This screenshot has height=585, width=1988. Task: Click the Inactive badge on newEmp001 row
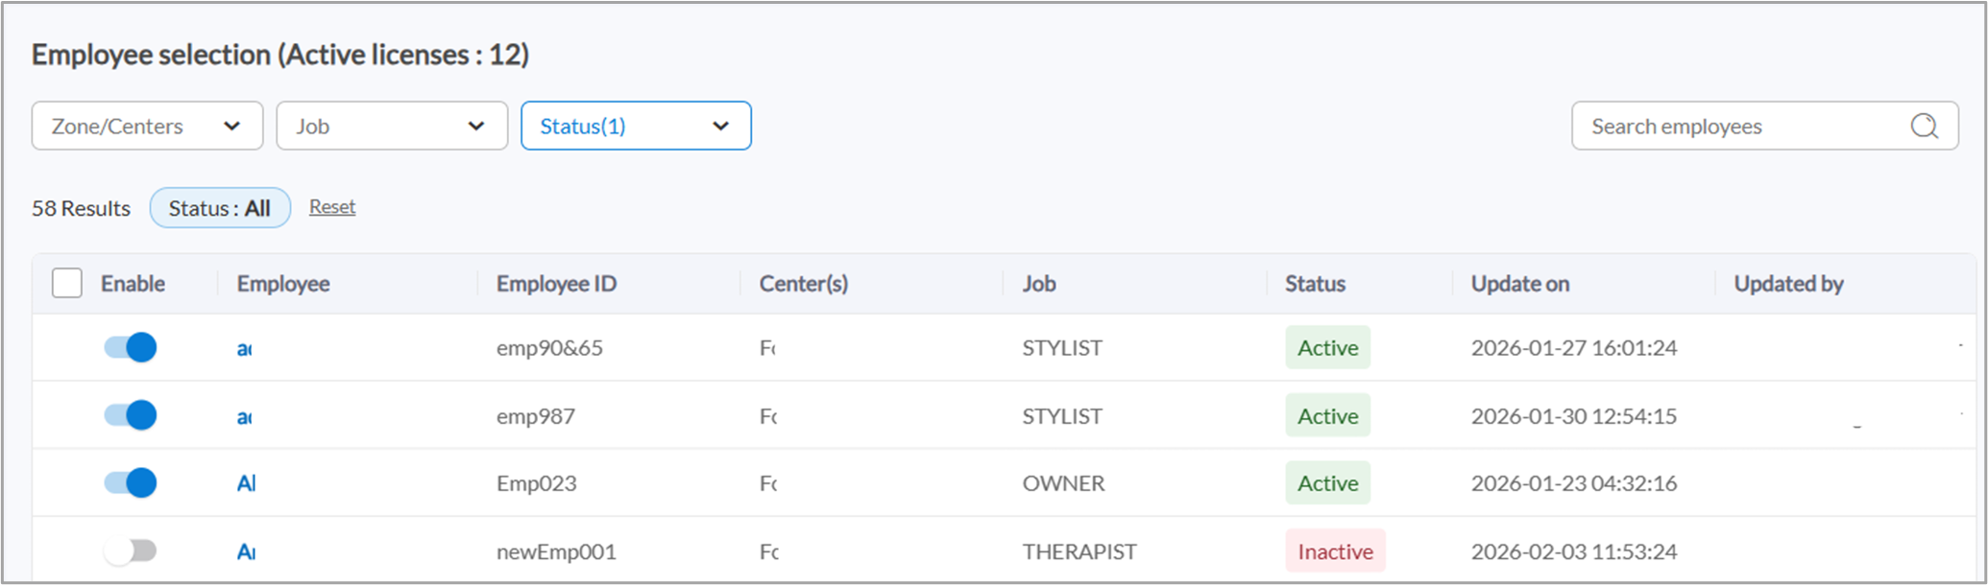[1335, 550]
